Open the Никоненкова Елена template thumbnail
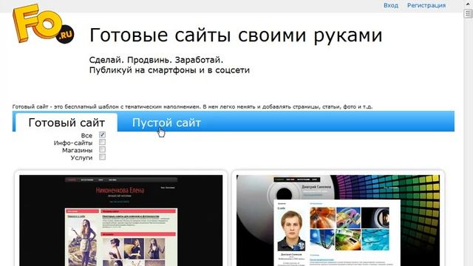The width and height of the screenshot is (473, 266). tap(121, 220)
